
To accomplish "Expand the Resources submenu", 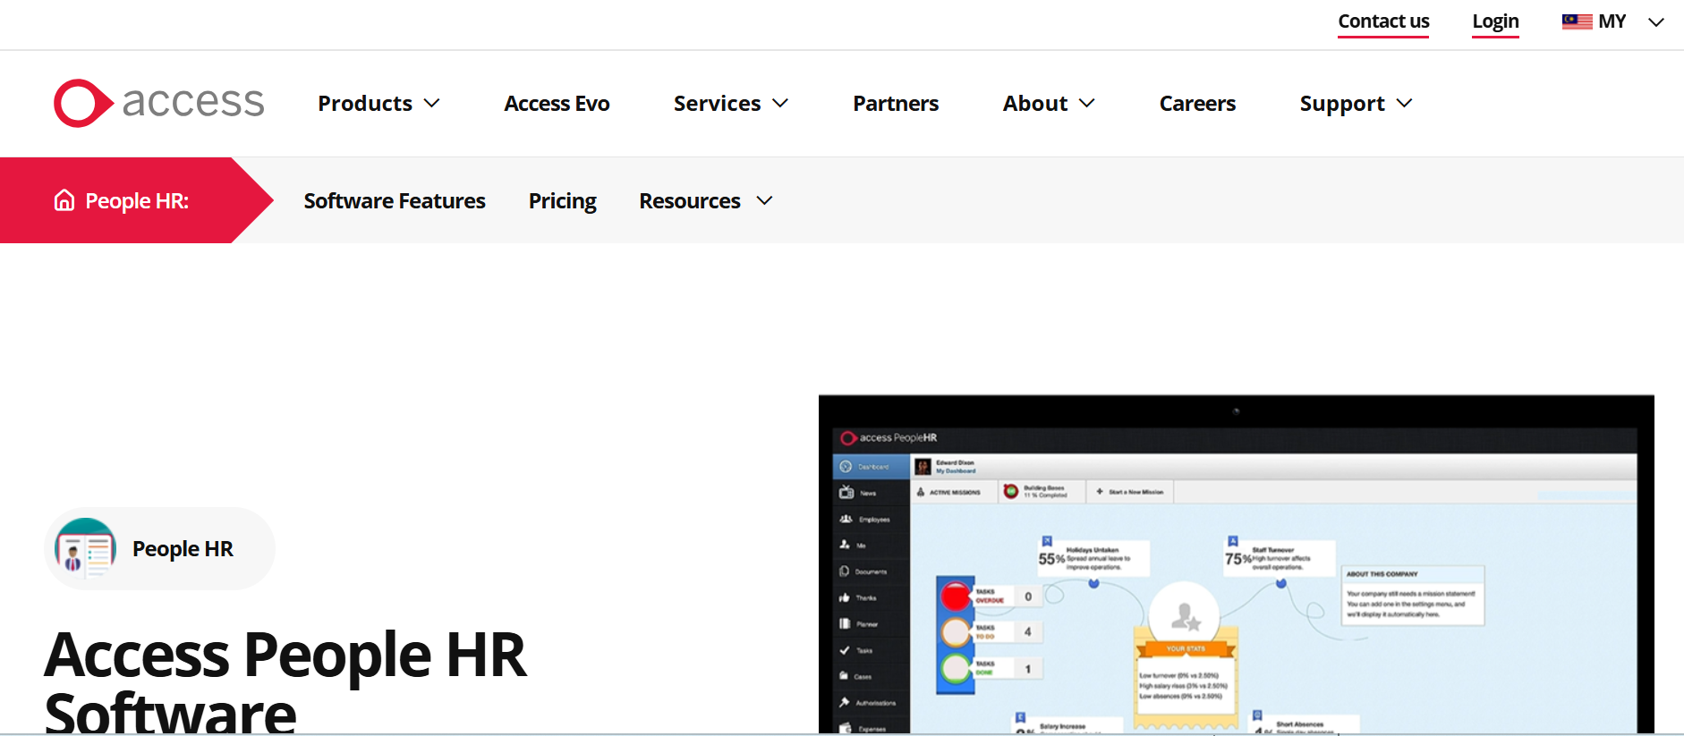I will (705, 201).
